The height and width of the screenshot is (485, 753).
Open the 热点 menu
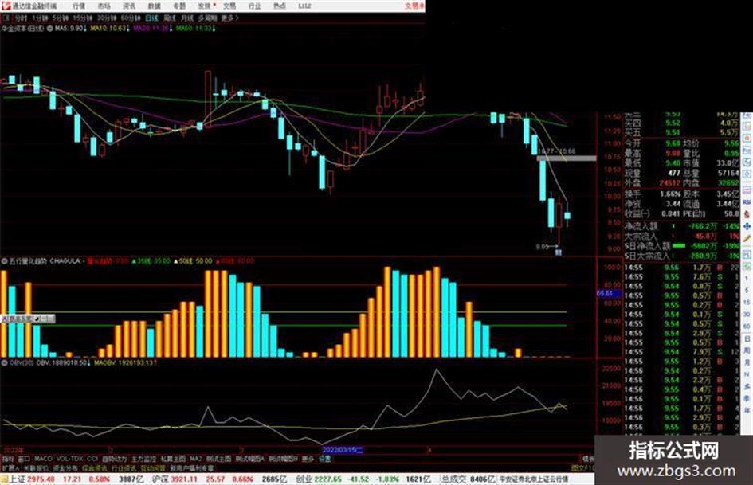[280, 6]
